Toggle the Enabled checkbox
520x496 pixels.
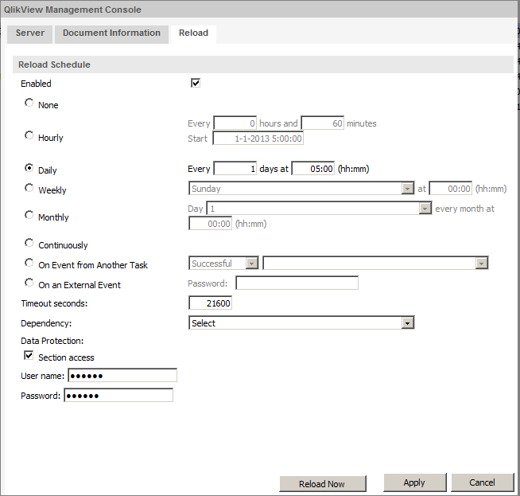coord(196,83)
